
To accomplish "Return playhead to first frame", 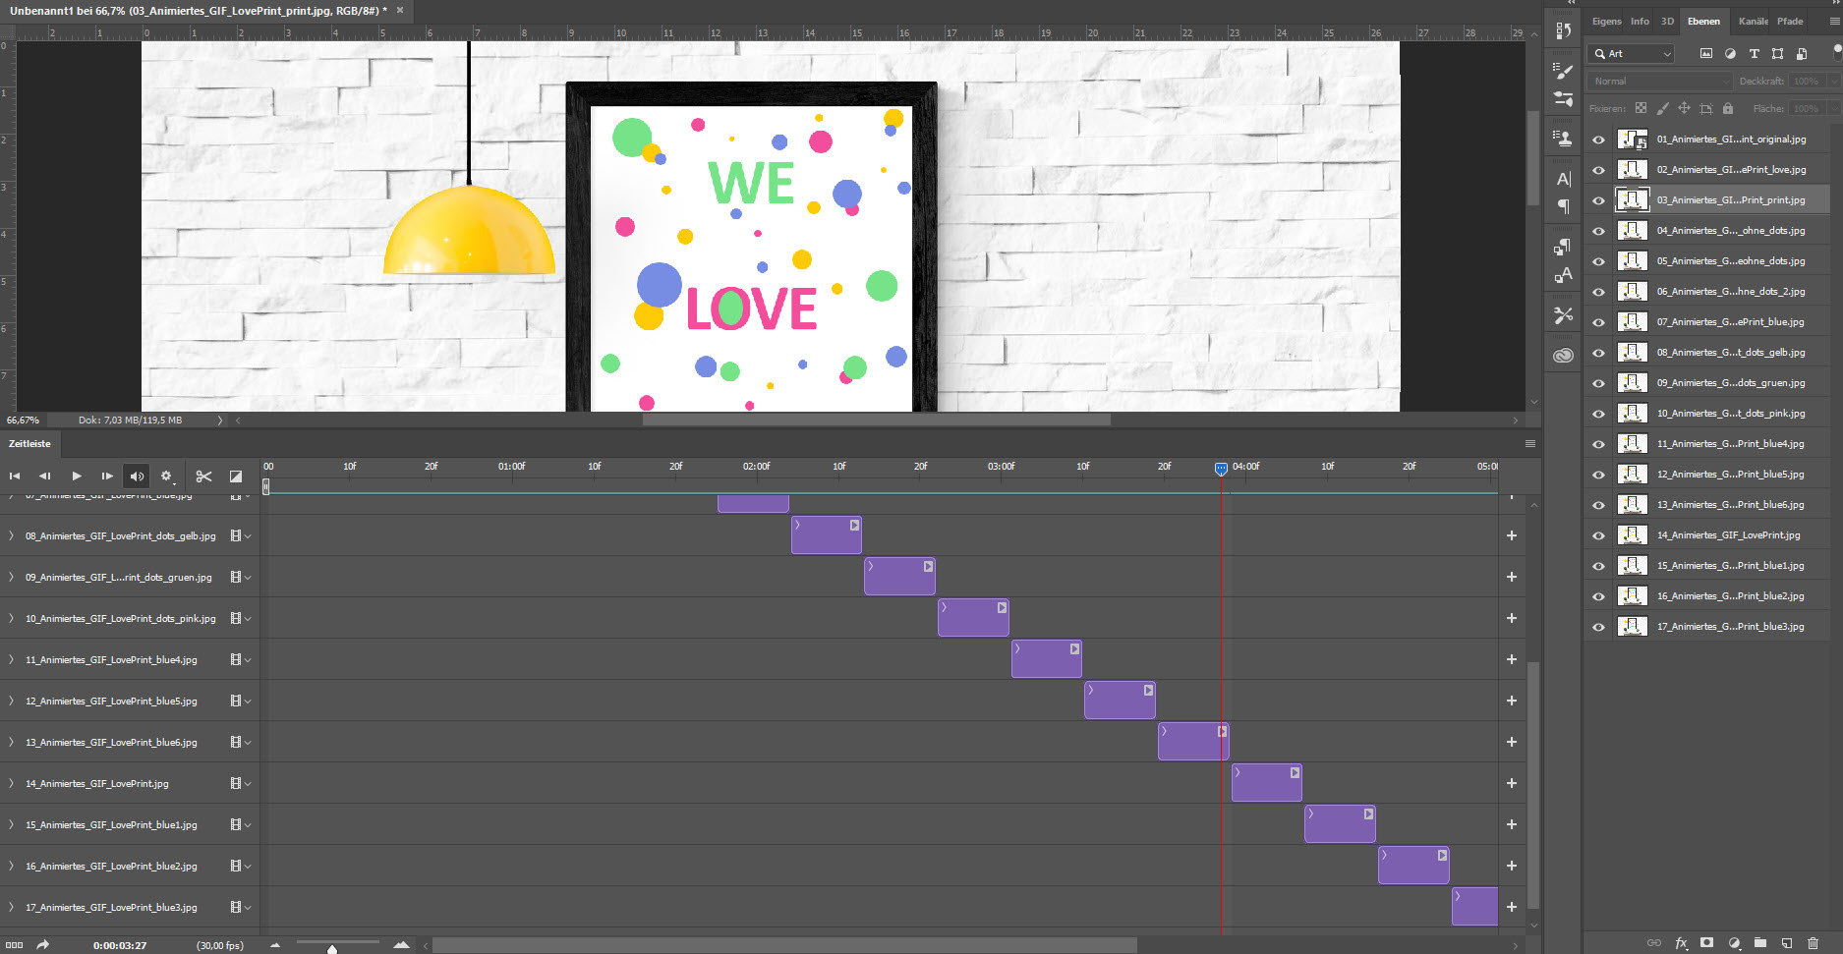I will pos(15,476).
